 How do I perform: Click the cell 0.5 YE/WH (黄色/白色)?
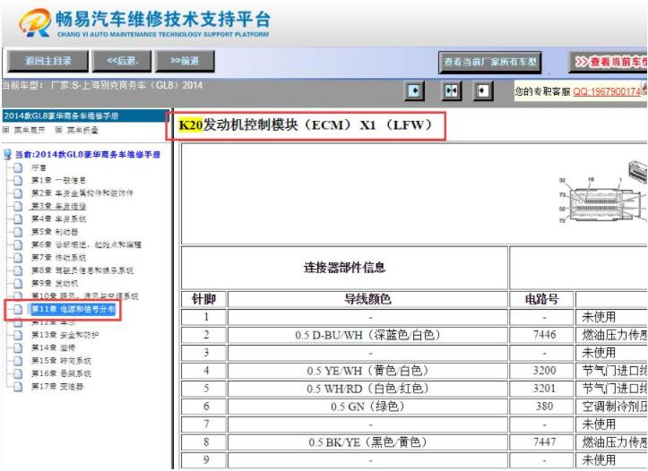tap(367, 371)
